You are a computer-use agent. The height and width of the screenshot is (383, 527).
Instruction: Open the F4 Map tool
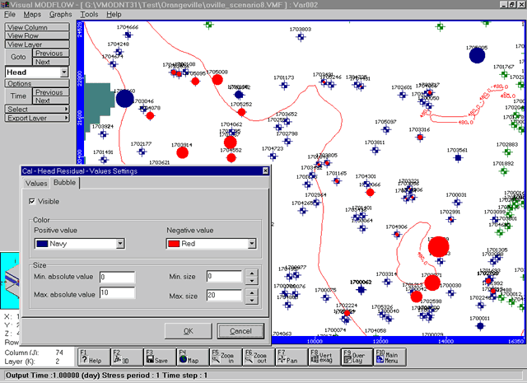[193, 357]
